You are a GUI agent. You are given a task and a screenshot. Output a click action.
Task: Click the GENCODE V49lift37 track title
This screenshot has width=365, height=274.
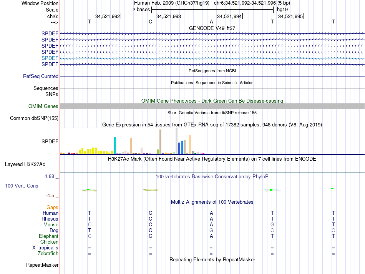click(212, 28)
